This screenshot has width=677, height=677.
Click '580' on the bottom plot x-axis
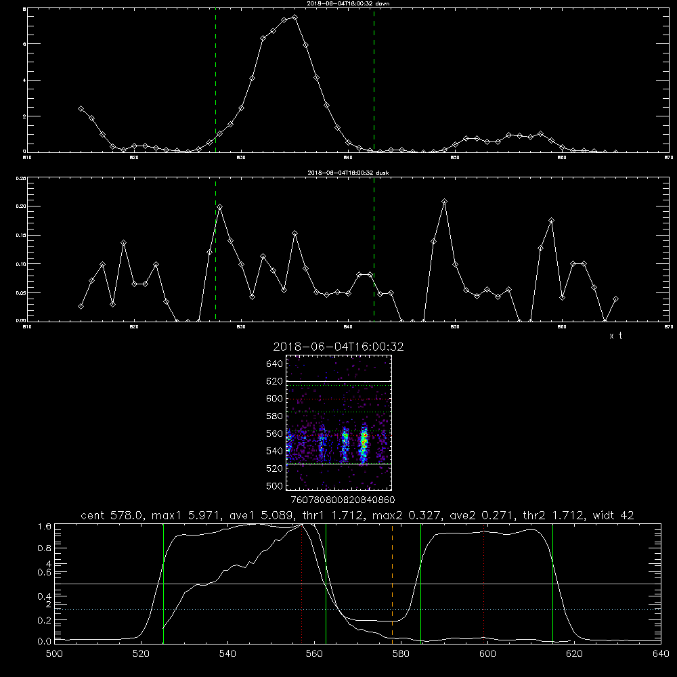click(x=401, y=654)
